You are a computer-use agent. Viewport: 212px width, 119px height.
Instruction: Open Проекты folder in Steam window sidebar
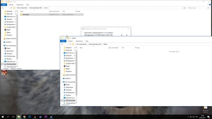69,71
